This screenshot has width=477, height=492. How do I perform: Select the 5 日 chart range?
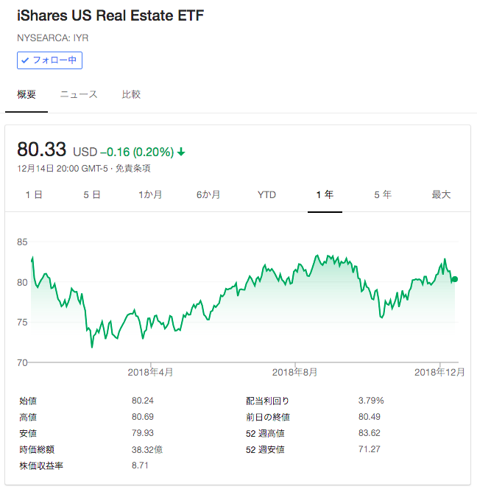91,195
